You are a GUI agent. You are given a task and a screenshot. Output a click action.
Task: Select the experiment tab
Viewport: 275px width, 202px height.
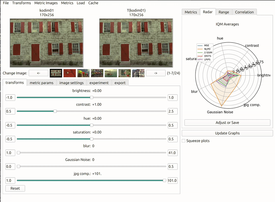tap(99, 83)
